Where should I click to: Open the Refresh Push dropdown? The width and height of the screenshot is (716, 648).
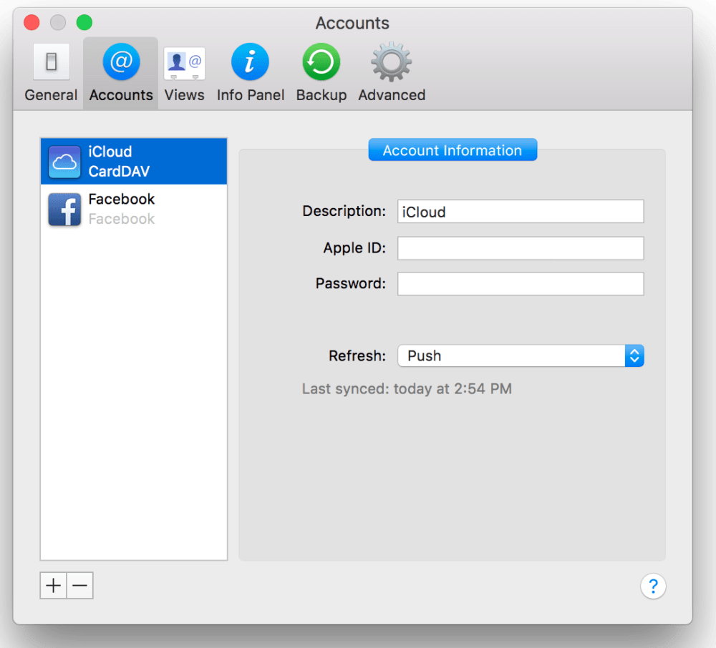coord(521,355)
